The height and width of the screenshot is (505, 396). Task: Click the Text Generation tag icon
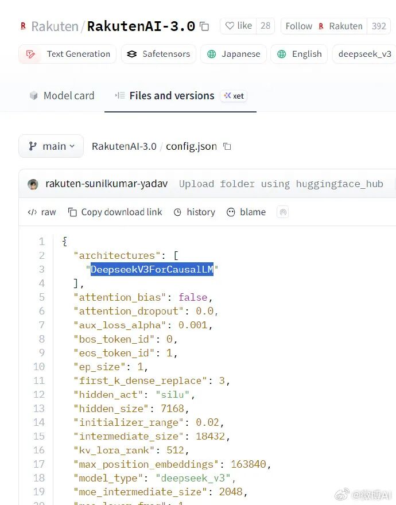pos(30,54)
